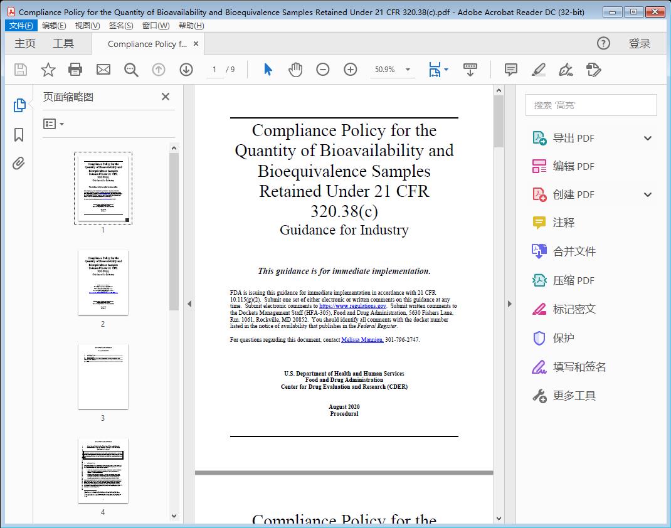The width and height of the screenshot is (671, 528).
Task: Expand fit page options dropdown arrow
Action: 446,70
